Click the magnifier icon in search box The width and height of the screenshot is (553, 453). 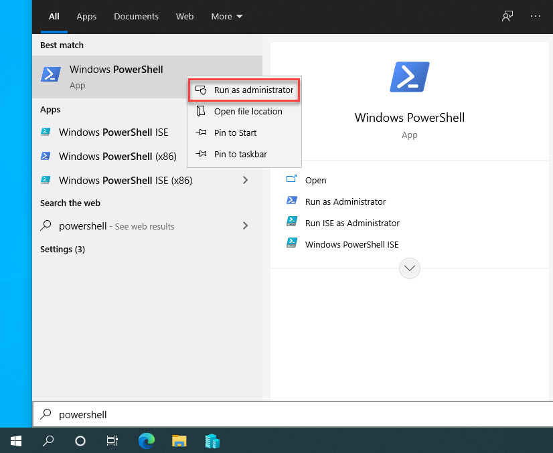pyautogui.click(x=46, y=414)
